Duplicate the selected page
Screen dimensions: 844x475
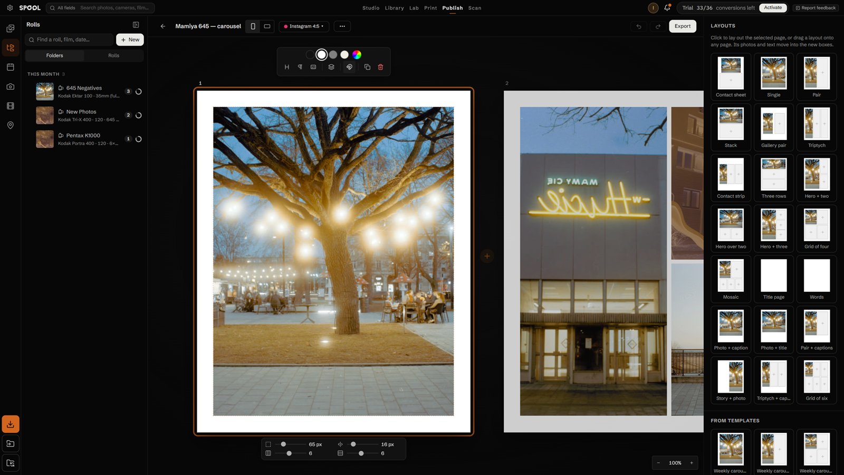pyautogui.click(x=367, y=67)
